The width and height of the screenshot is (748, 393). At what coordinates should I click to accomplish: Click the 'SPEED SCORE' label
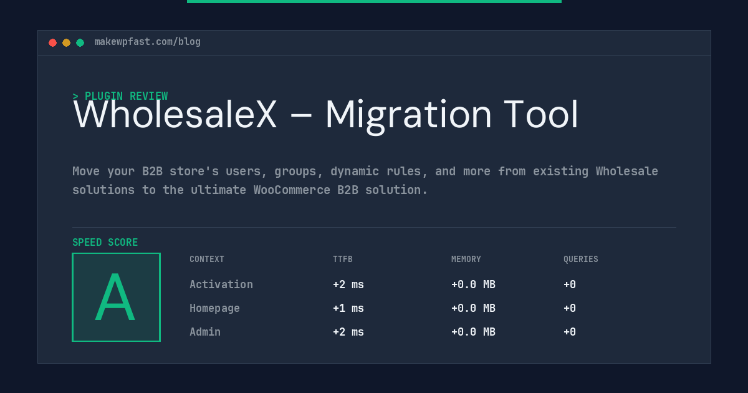click(105, 243)
